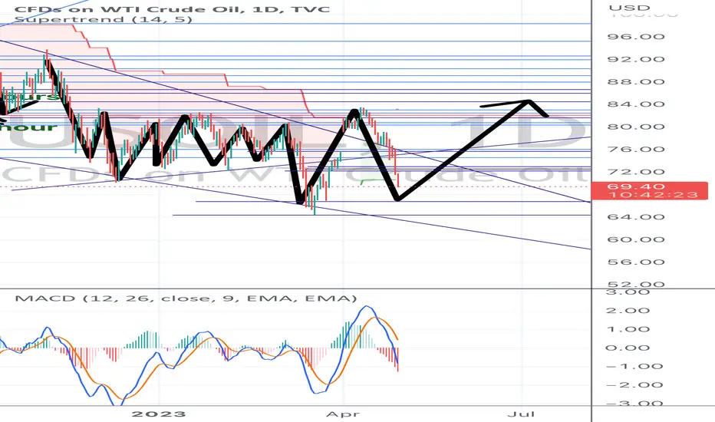This screenshot has width=715, height=422.
Task: Select the MACD (12, 26, close, 9, EMA, EMA) legend
Action: point(186,298)
